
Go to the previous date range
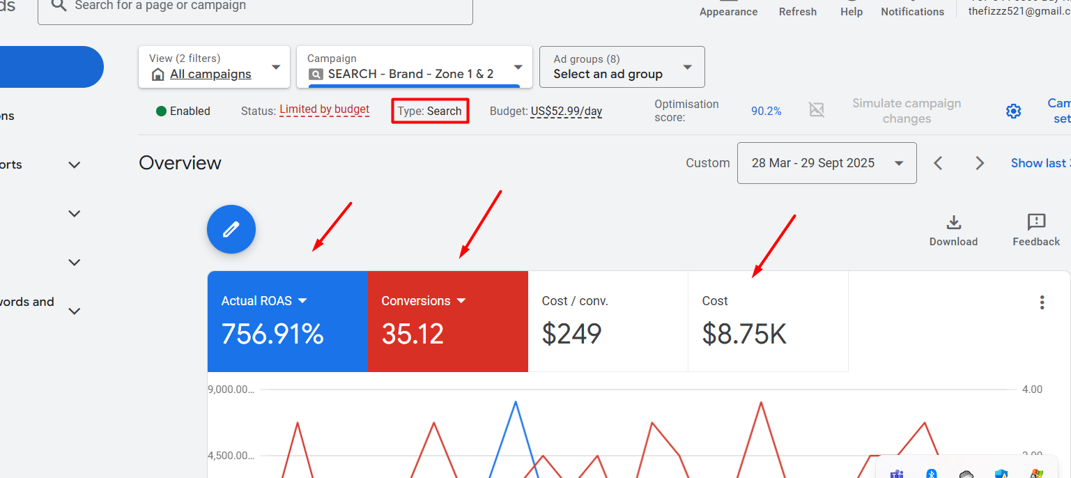pos(939,163)
